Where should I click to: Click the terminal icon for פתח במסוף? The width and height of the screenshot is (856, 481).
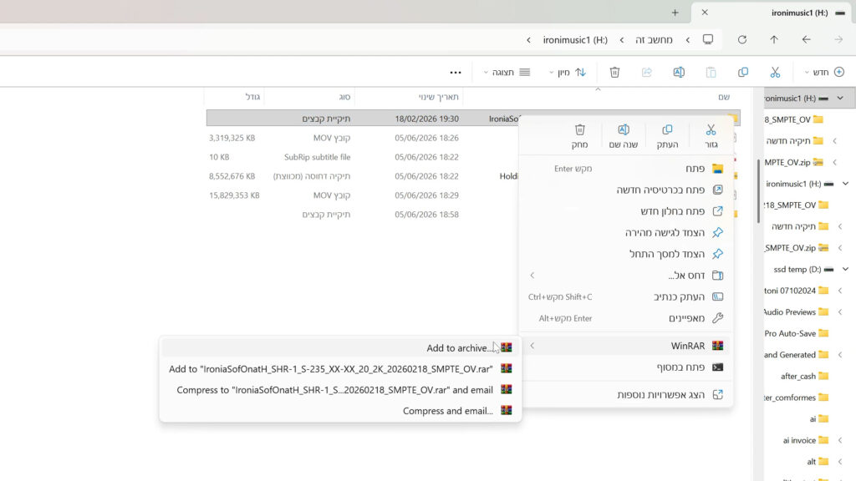pos(717,367)
